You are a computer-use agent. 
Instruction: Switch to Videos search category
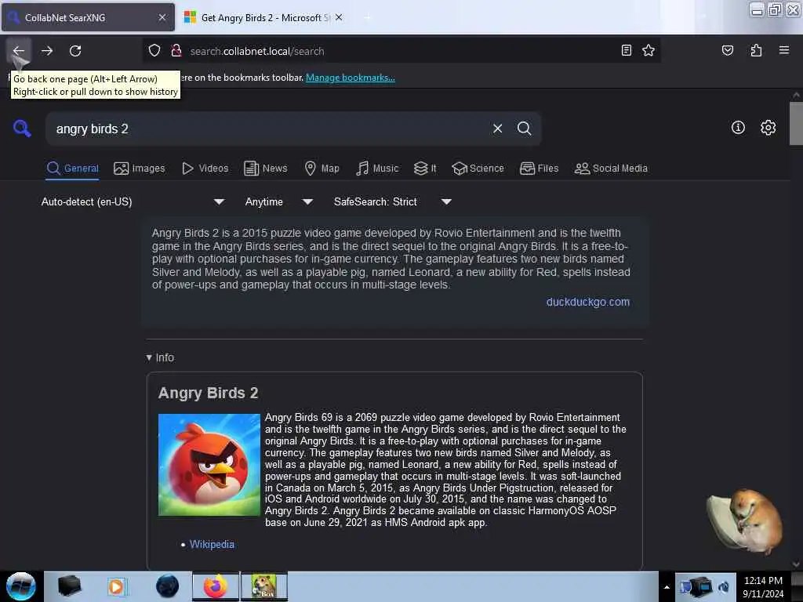tap(205, 168)
